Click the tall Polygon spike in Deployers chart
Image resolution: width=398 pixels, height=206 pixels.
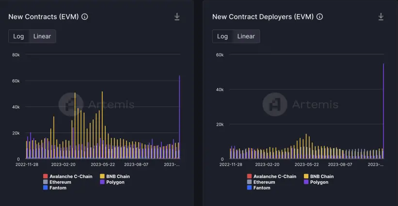pos(383,111)
